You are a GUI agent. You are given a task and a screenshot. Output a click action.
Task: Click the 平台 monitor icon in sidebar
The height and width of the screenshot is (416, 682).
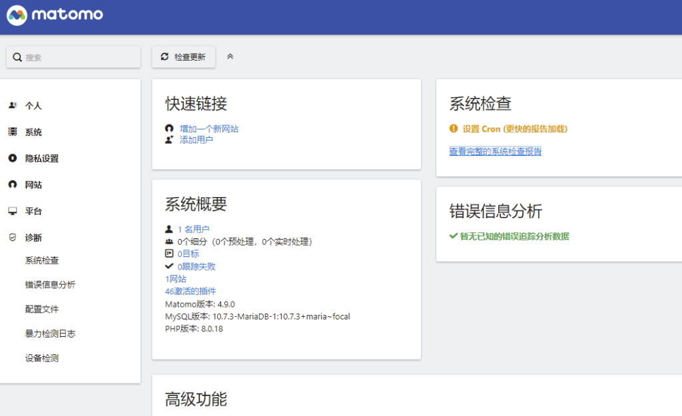pos(13,211)
